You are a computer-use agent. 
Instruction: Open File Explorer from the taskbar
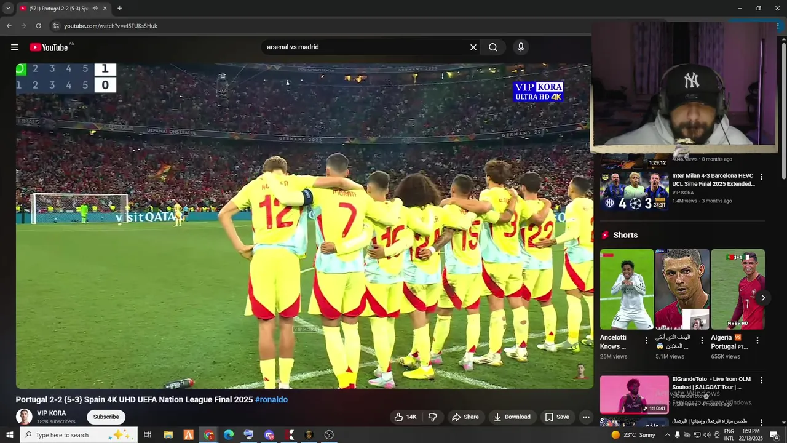pyautogui.click(x=168, y=435)
